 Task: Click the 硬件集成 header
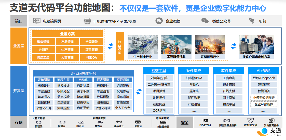[x=194, y=71]
